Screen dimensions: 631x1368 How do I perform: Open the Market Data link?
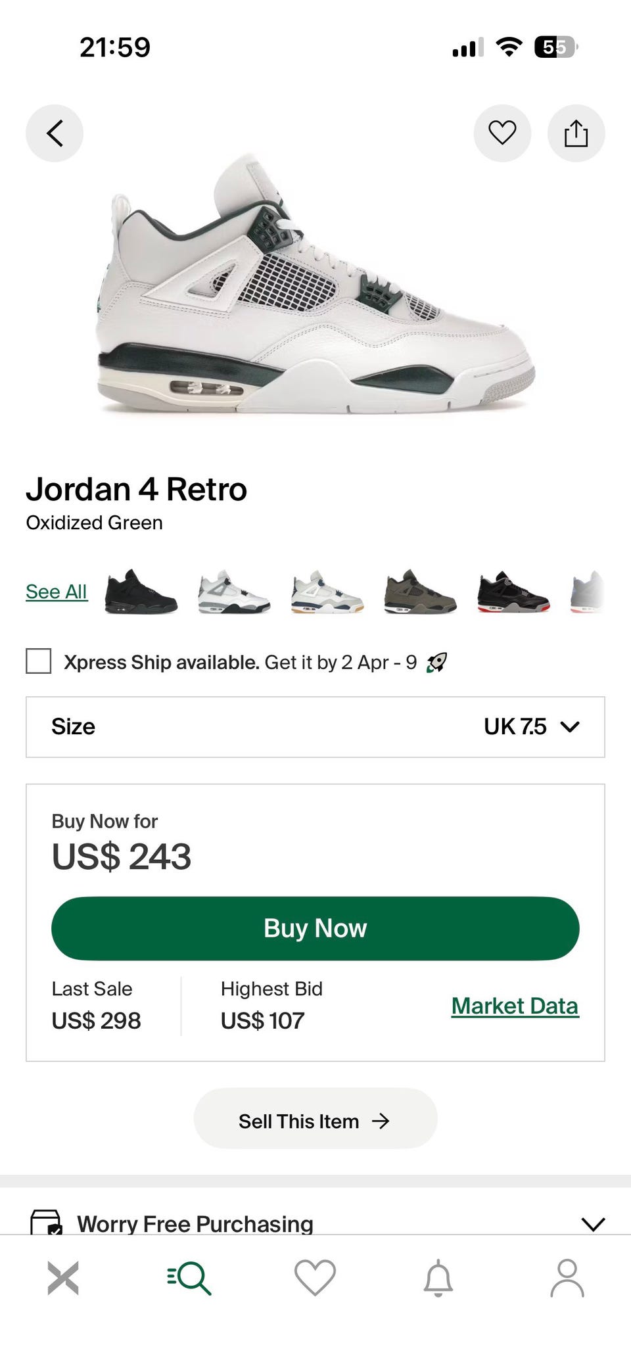515,1006
